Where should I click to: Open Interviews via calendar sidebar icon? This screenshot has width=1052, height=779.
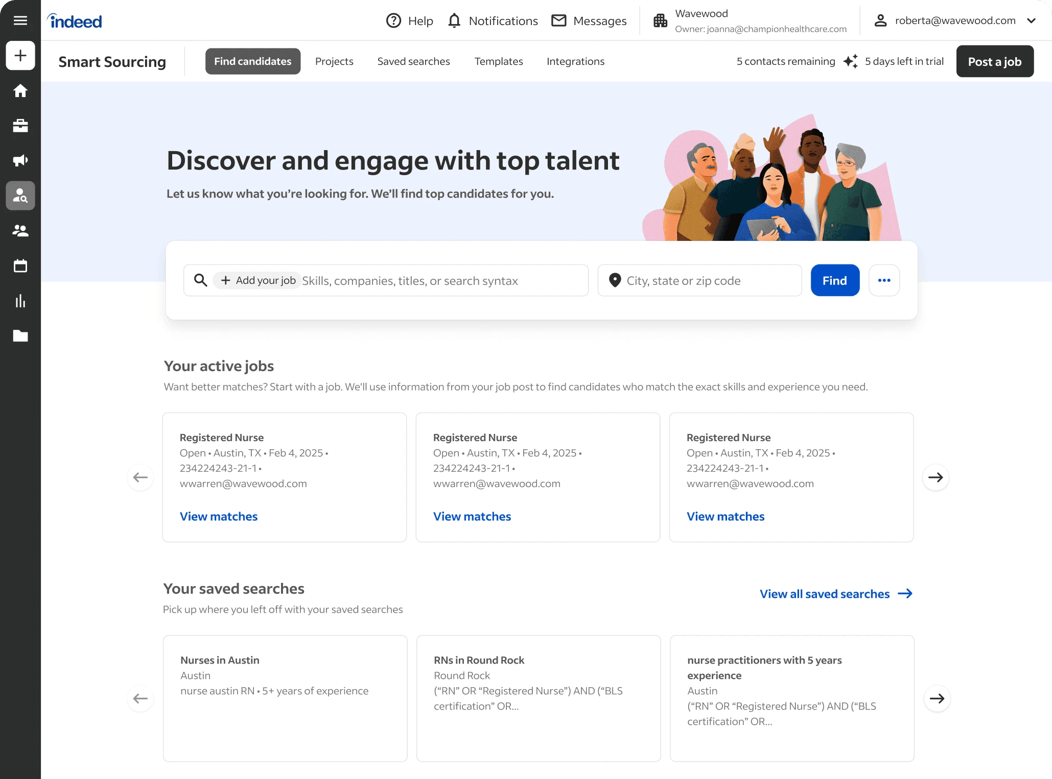tap(20, 266)
